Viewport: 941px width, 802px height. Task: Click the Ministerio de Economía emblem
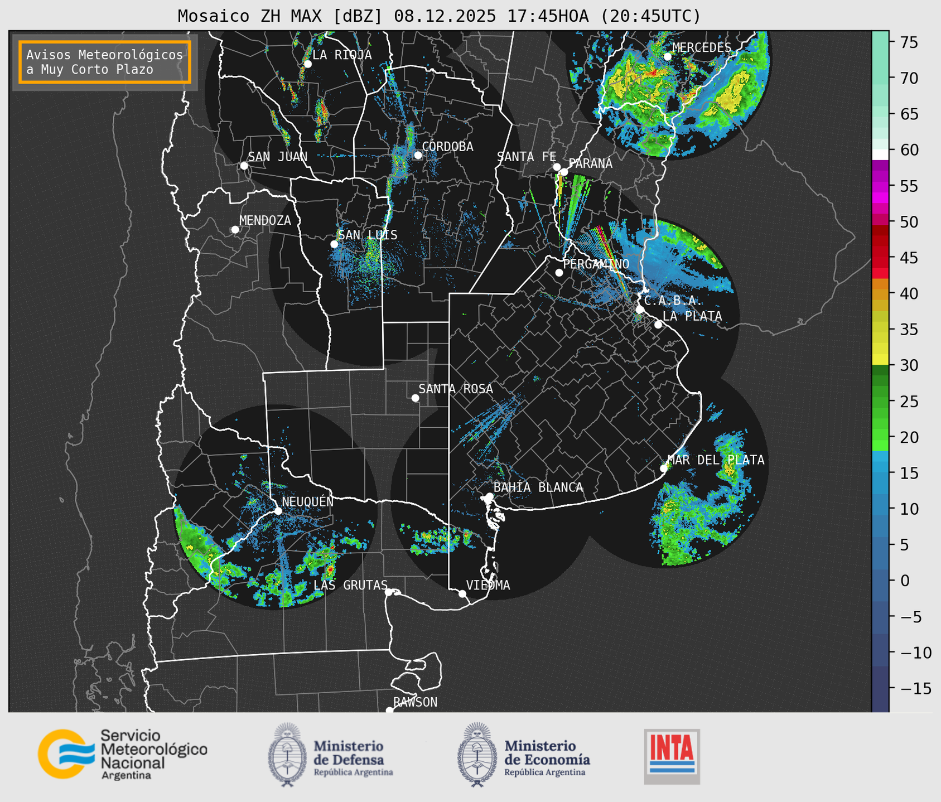[x=477, y=754]
